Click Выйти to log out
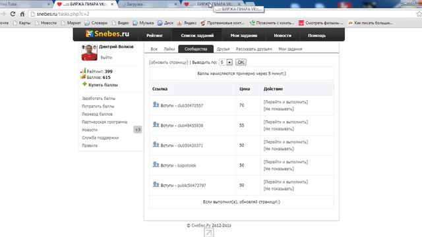The height and width of the screenshot is (237, 422). click(106, 57)
